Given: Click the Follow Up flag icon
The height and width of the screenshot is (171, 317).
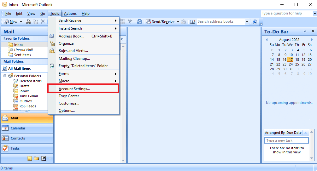Looking at the screenshot, I should click(x=130, y=22).
